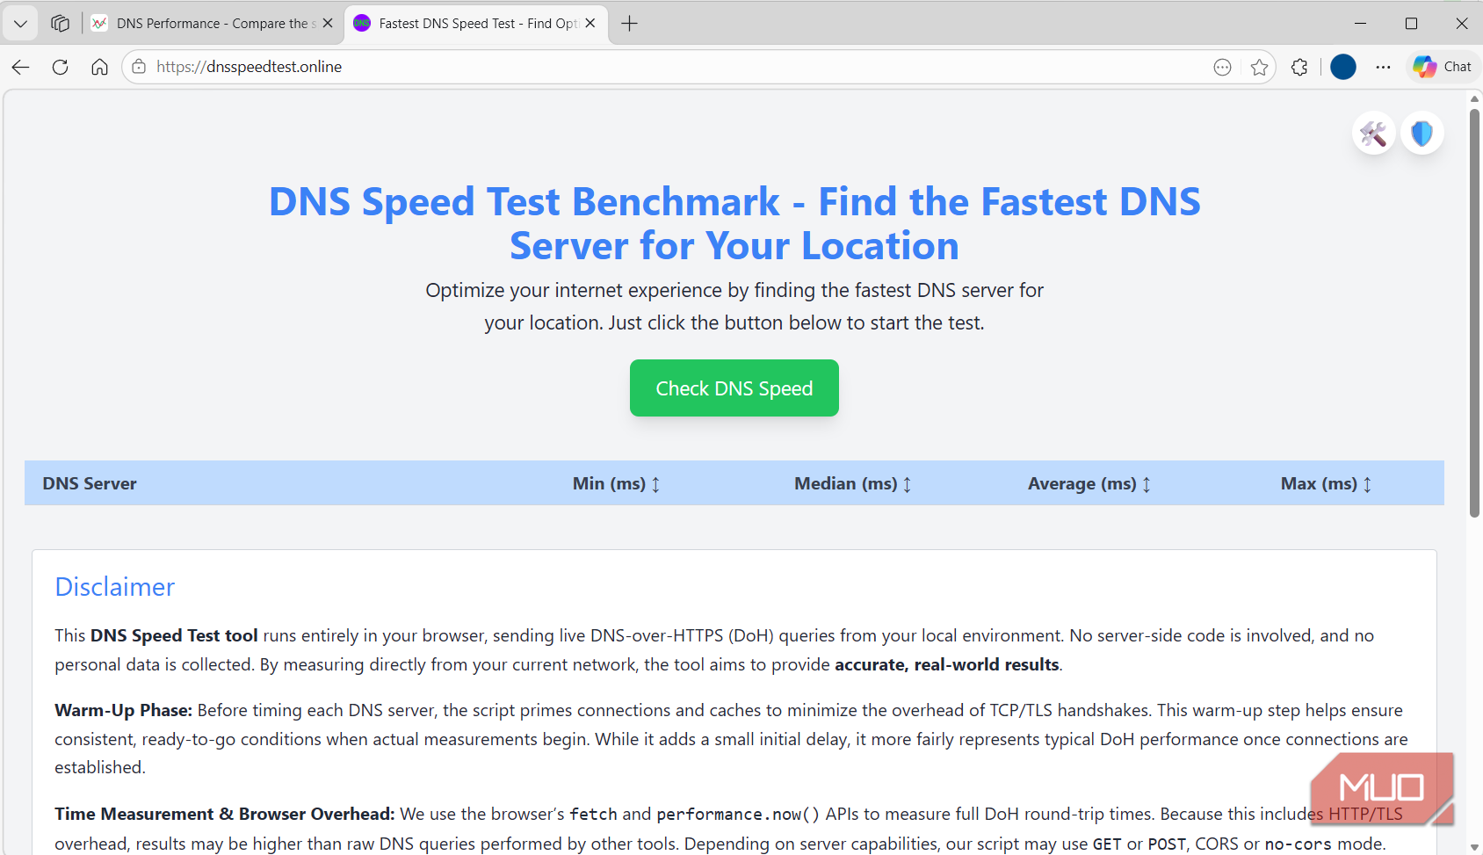This screenshot has width=1483, height=855.
Task: Sort results by Max (ms) column
Action: click(1326, 483)
